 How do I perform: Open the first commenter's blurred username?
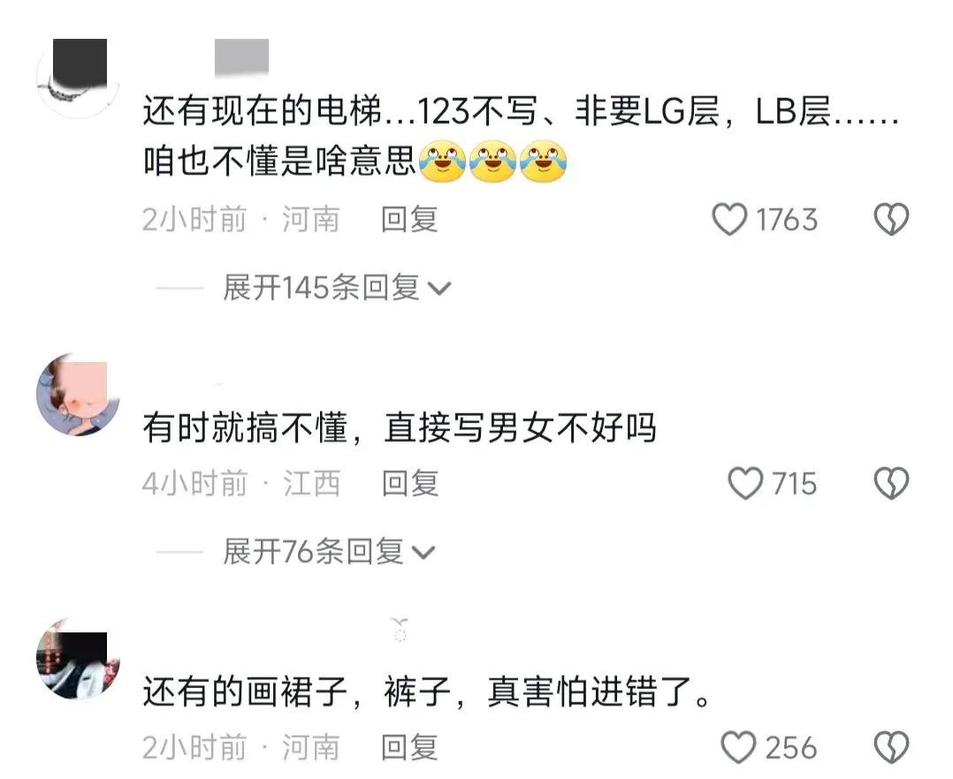[x=241, y=58]
